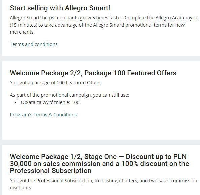Select the "Welcome Package 2/2" Featured Offers heading
This screenshot has width=200, height=195.
(93, 73)
